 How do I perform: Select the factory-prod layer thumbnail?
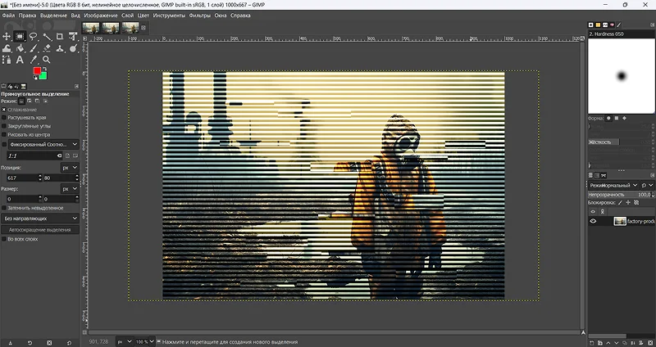coord(620,221)
